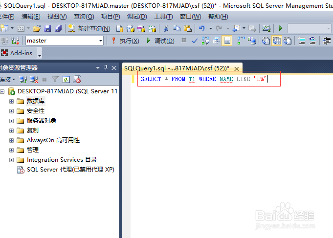333x238 pixels.
Task: Click the DMX query icon
Action: pyautogui.click(x=141, y=28)
